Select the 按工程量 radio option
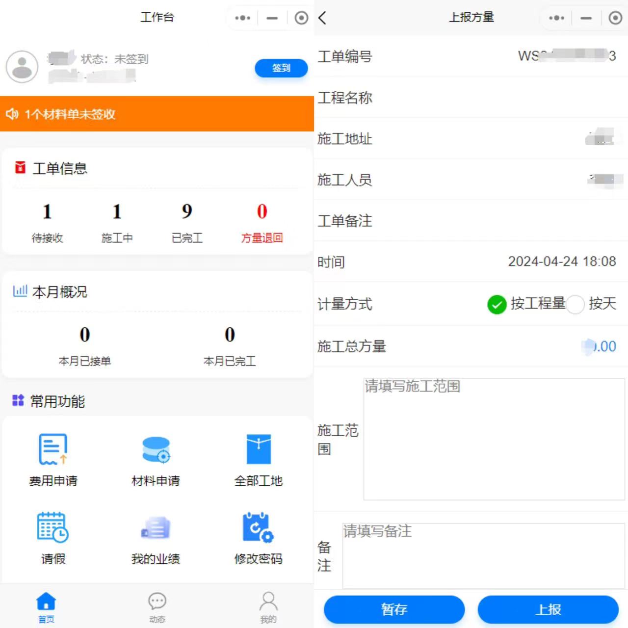Viewport: 628px width, 628px height. 497,304
